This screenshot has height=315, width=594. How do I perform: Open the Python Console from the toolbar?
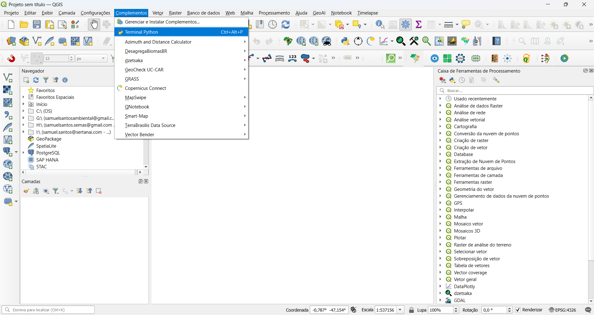346,41
